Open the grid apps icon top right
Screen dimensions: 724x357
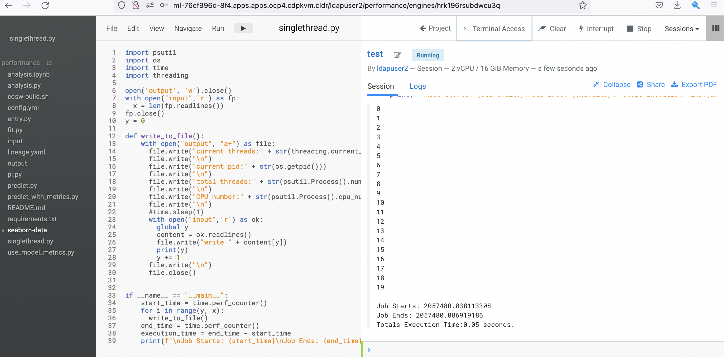tap(716, 28)
